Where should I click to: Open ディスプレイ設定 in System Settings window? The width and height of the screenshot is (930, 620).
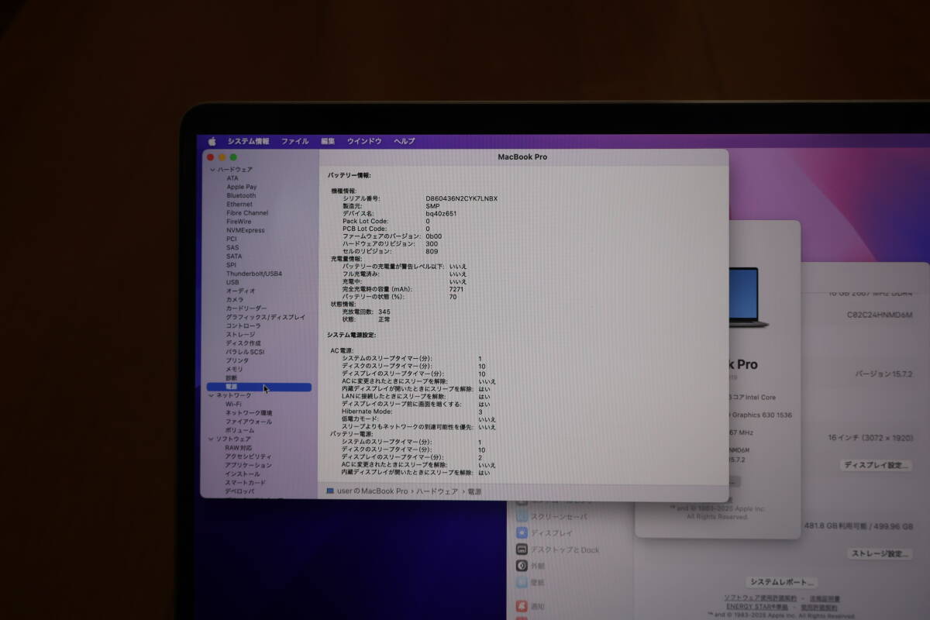876,465
